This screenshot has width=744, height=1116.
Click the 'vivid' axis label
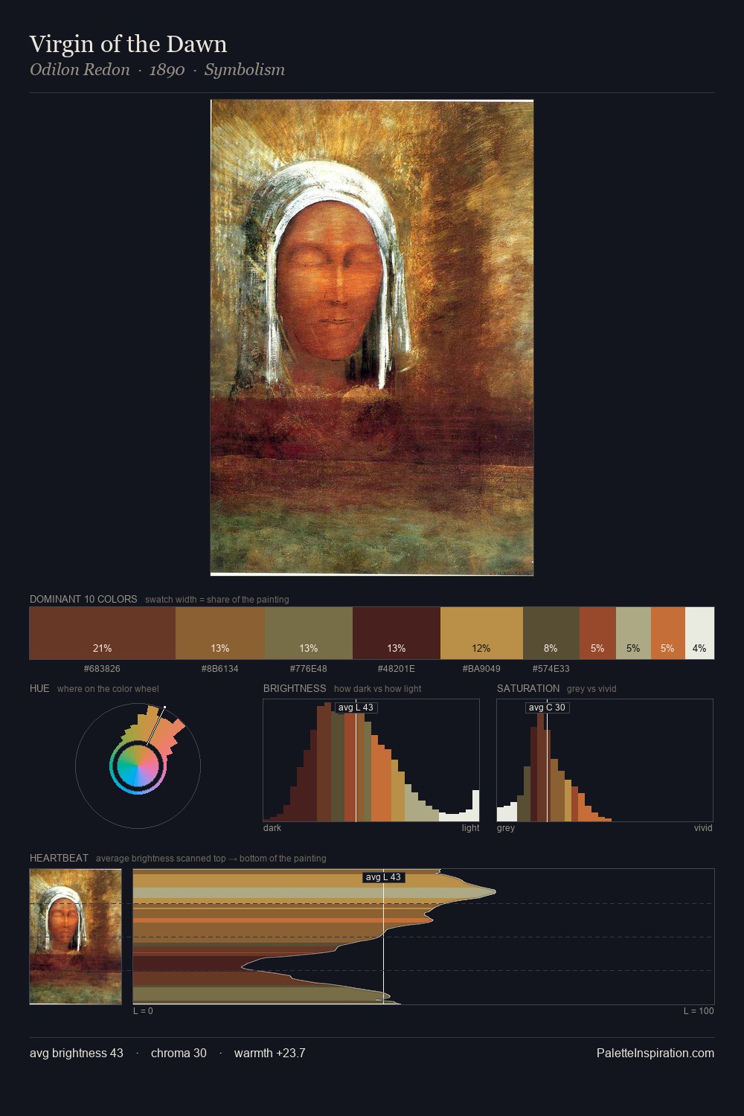[703, 828]
